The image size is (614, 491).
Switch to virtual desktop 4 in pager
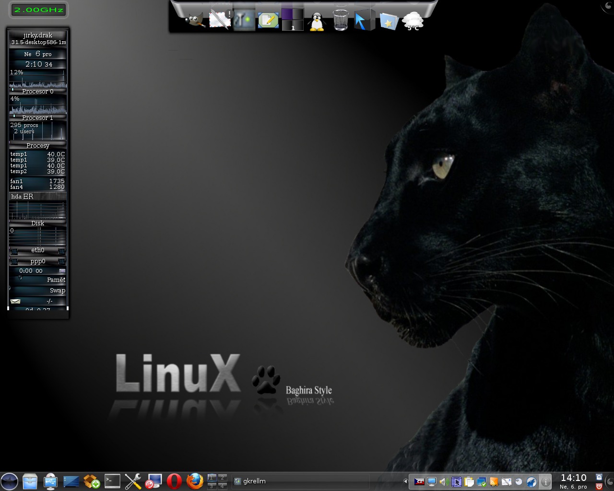pyautogui.click(x=222, y=486)
